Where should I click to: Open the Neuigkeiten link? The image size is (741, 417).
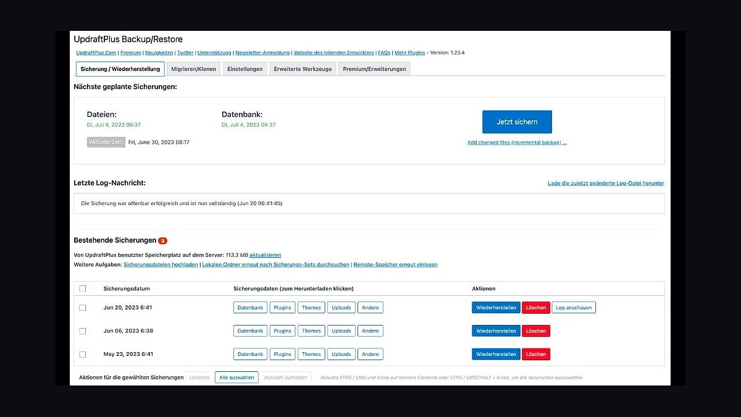pos(159,53)
